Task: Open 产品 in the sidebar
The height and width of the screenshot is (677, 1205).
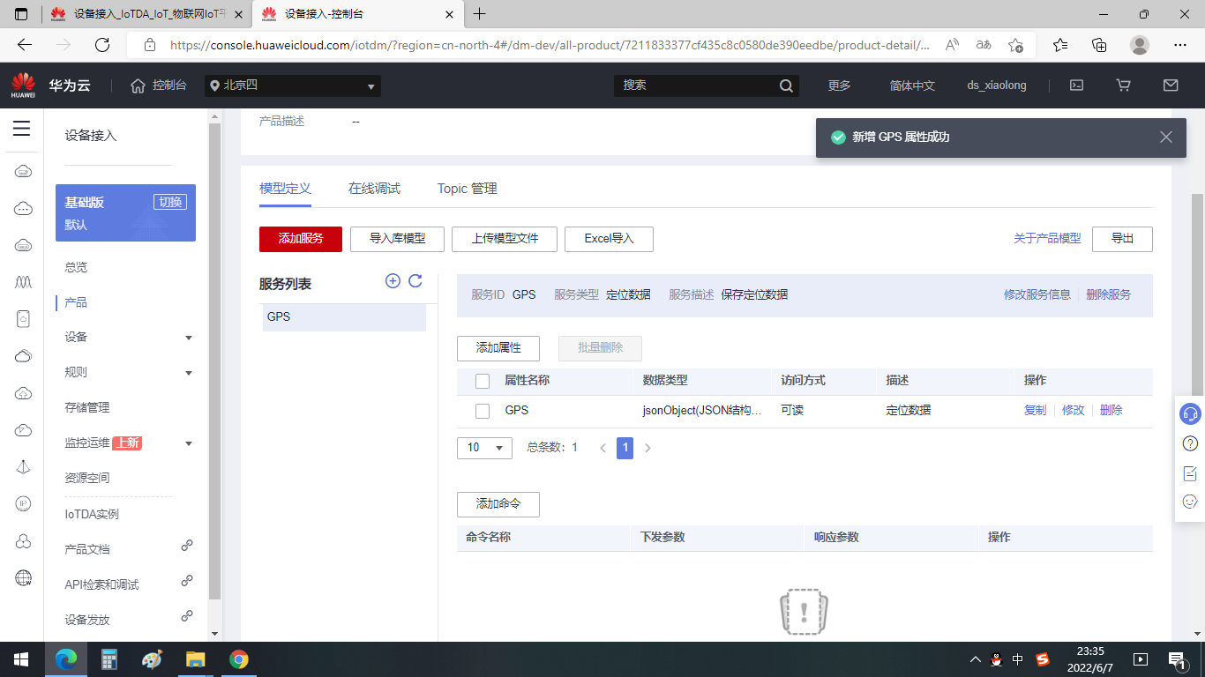Action: [76, 302]
